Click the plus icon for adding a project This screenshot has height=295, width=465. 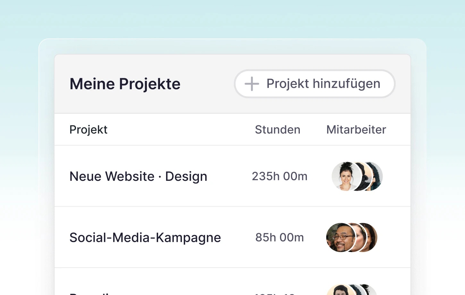252,84
